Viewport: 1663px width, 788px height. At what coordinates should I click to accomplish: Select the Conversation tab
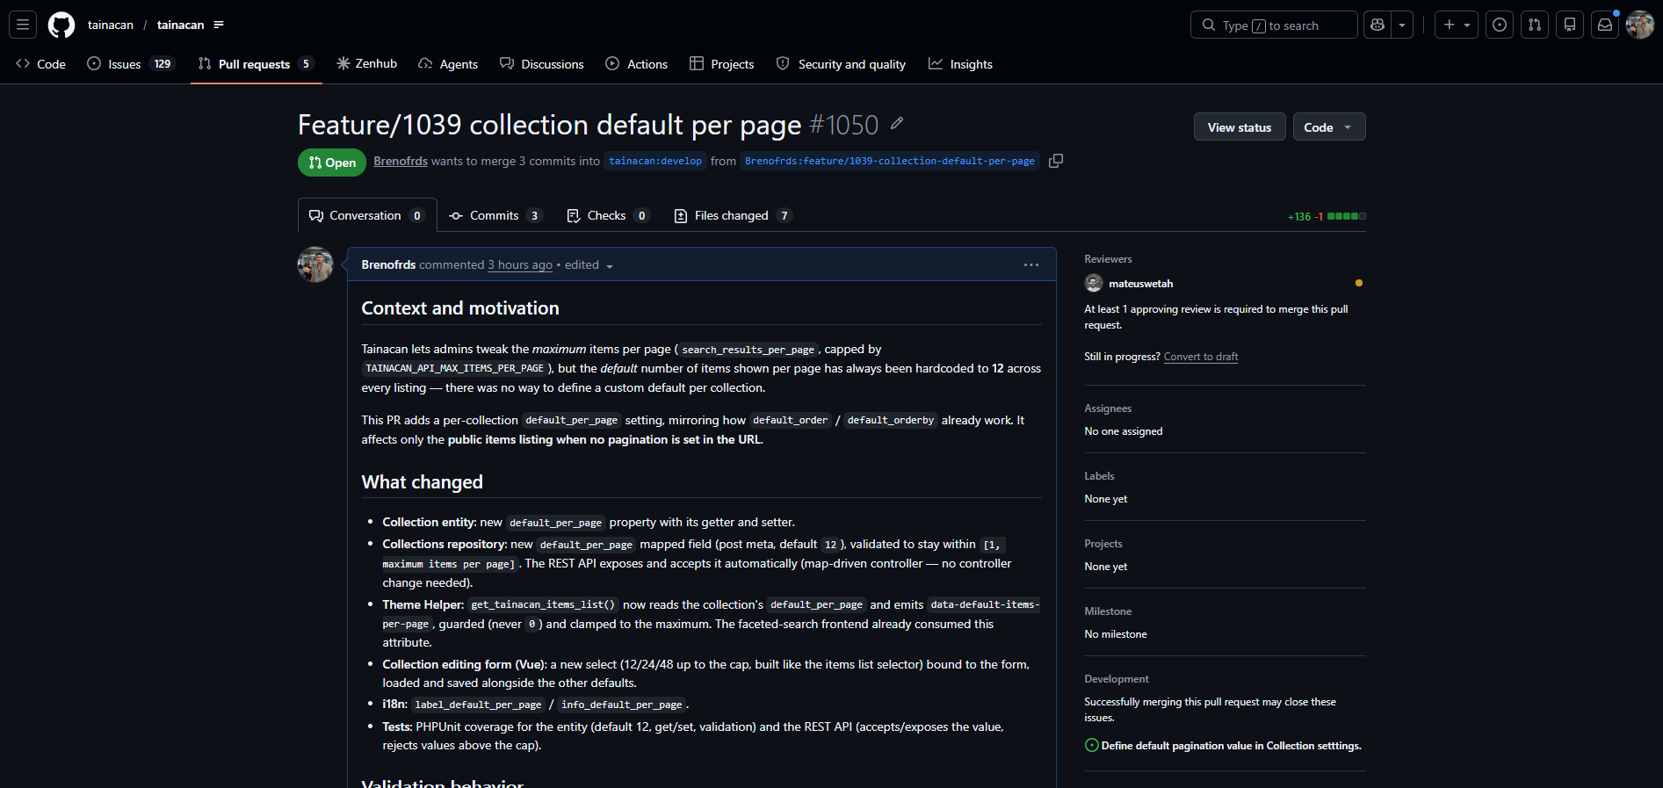(x=367, y=215)
